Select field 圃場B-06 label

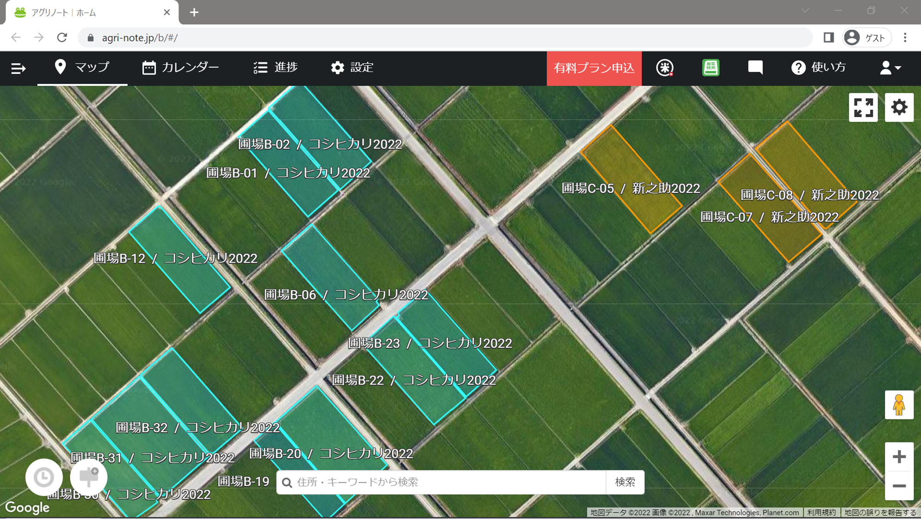point(346,295)
